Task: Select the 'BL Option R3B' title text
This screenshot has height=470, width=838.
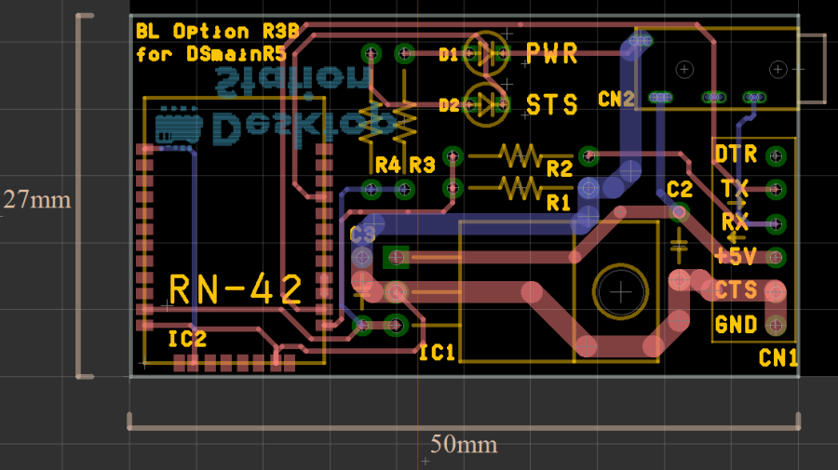Action: point(217,30)
